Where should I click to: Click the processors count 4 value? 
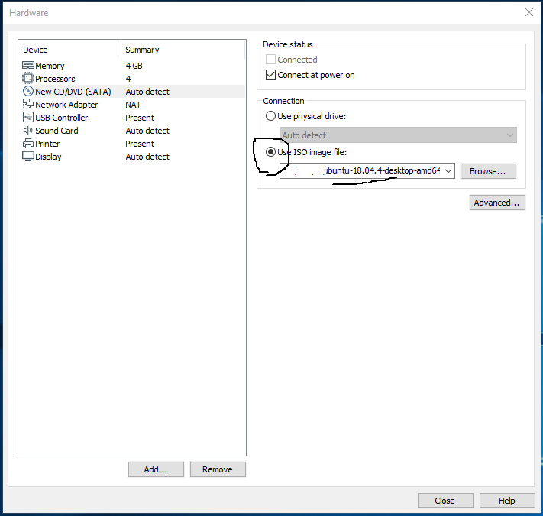(x=128, y=79)
